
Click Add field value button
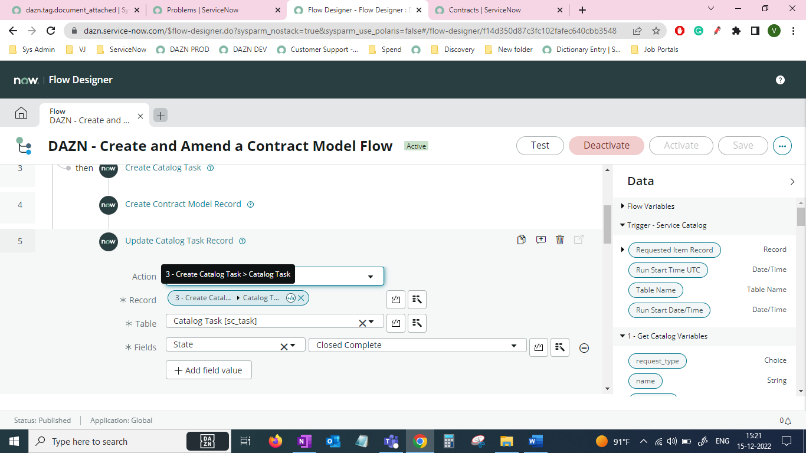tap(209, 370)
